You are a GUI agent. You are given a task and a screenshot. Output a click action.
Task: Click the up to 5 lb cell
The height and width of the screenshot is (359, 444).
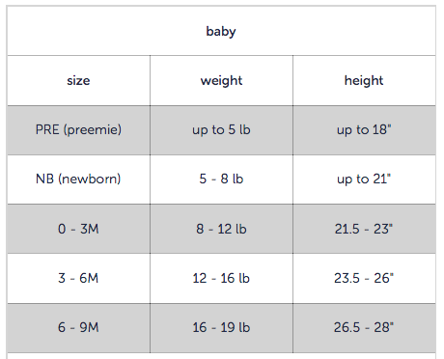(x=221, y=130)
